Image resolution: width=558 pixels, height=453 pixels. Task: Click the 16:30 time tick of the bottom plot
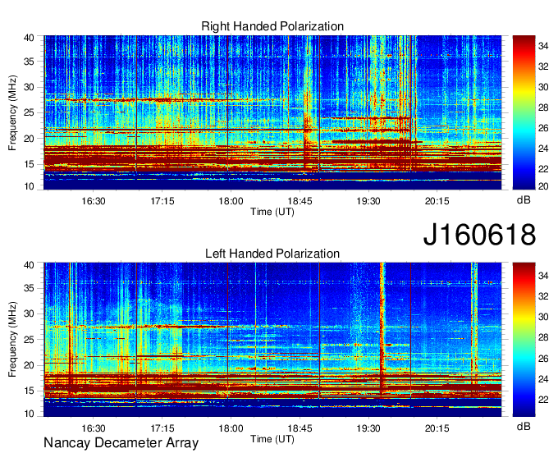click(x=94, y=428)
